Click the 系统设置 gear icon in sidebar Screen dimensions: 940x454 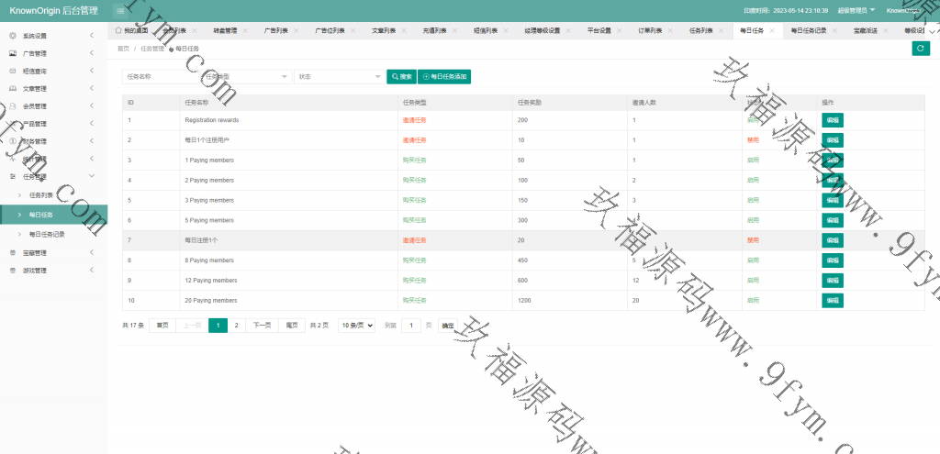click(x=13, y=36)
